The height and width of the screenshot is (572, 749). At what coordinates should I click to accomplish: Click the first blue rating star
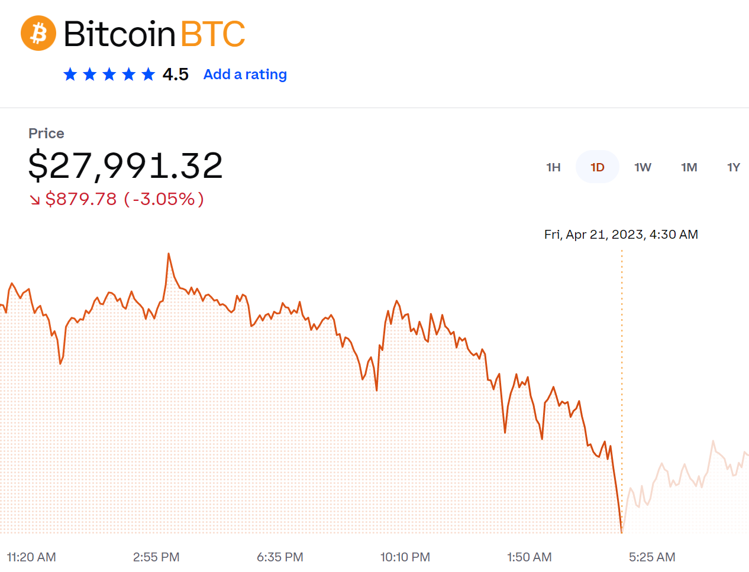coord(70,74)
